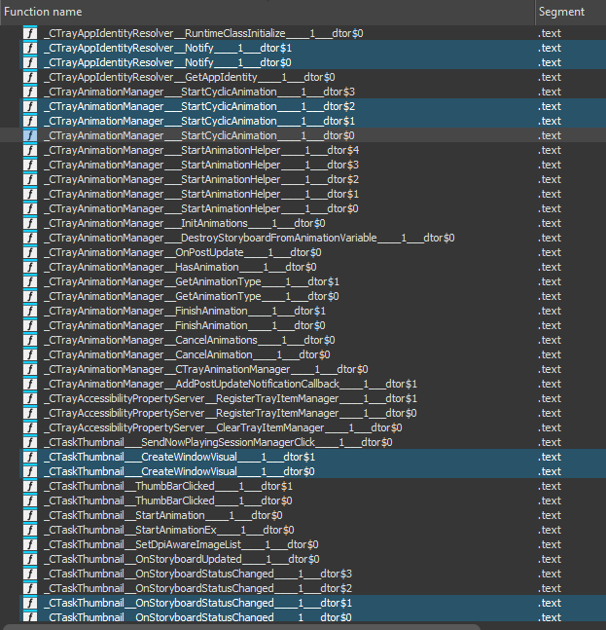Click function icon beside StartCyclicAnimation dtor$2

click(30, 106)
